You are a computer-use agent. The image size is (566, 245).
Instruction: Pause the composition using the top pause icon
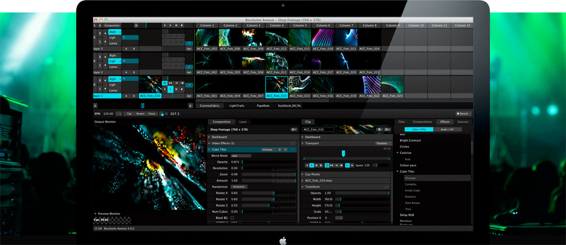click(x=177, y=25)
